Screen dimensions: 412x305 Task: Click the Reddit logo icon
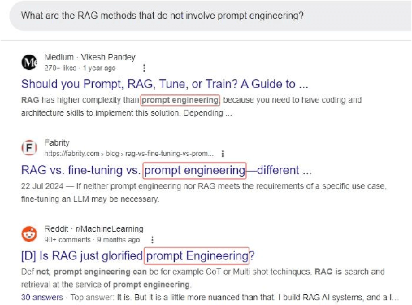point(30,235)
